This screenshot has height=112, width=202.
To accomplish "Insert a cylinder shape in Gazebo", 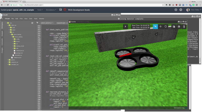I will click(184, 26).
